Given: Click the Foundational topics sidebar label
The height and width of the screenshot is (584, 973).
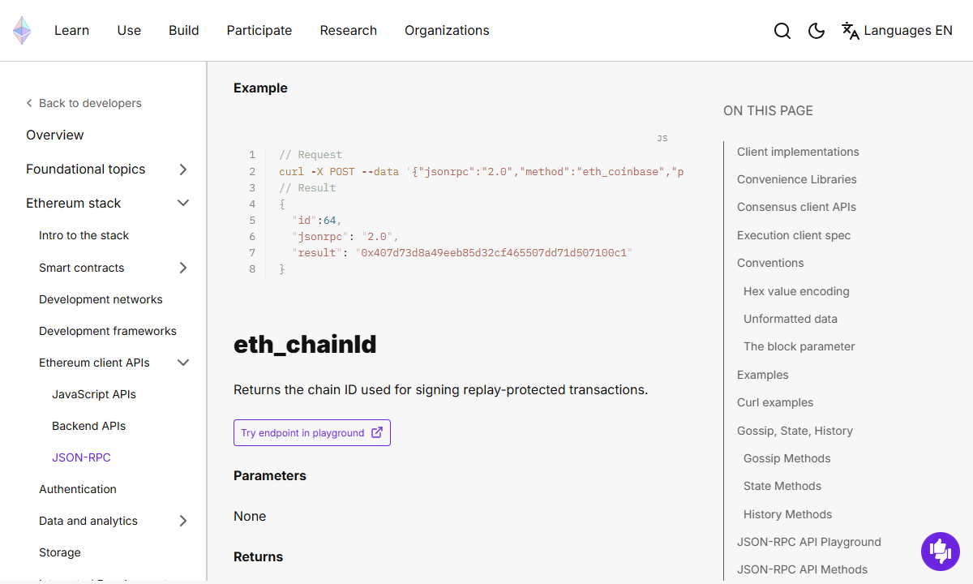Looking at the screenshot, I should (86, 170).
